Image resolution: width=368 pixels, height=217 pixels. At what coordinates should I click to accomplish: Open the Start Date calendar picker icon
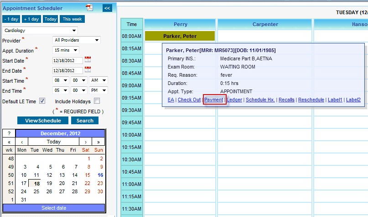click(x=88, y=60)
